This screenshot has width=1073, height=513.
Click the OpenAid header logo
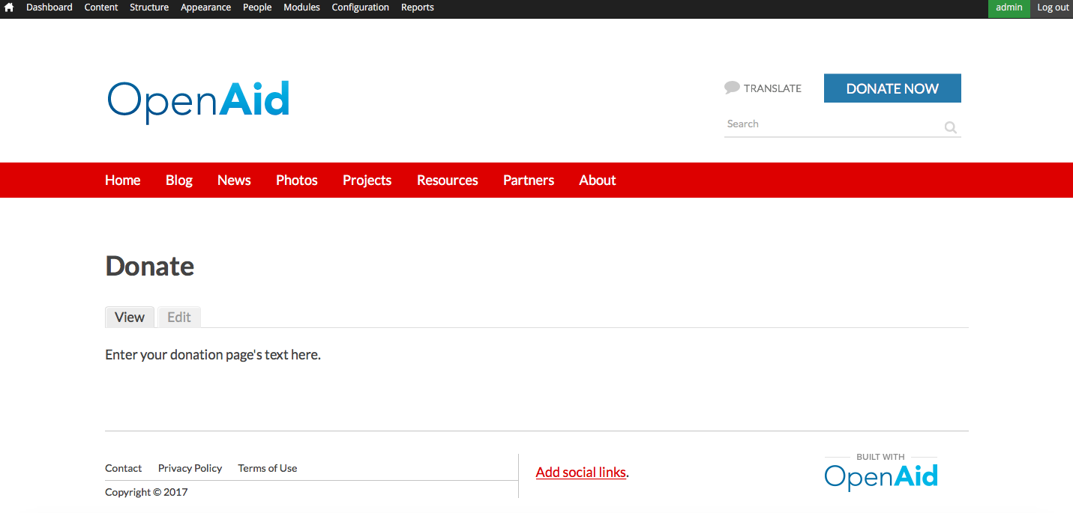199,102
